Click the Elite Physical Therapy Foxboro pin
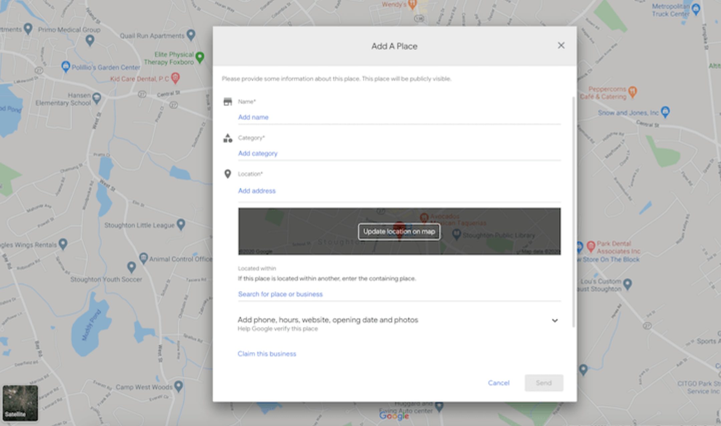The height and width of the screenshot is (426, 721). click(200, 57)
